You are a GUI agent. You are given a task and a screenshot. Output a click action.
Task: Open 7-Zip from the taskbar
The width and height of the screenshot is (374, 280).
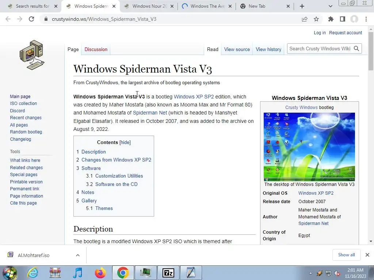[168, 273]
